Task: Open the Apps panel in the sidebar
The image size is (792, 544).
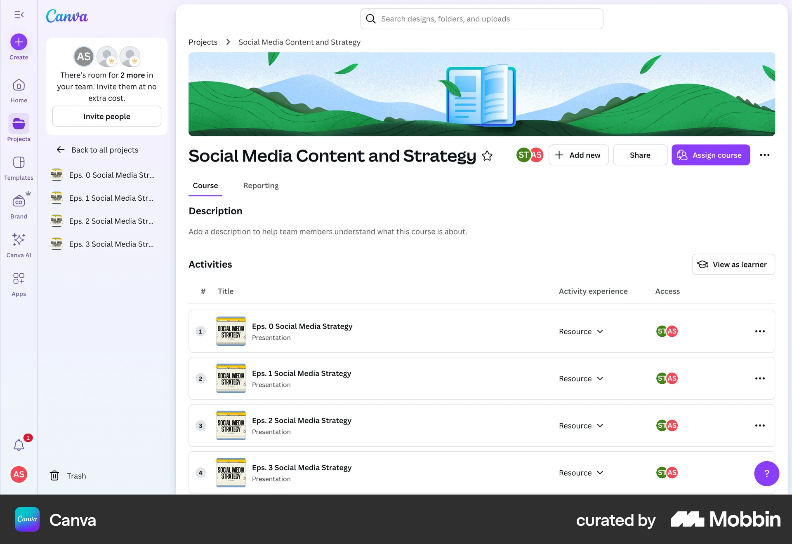Action: tap(19, 283)
